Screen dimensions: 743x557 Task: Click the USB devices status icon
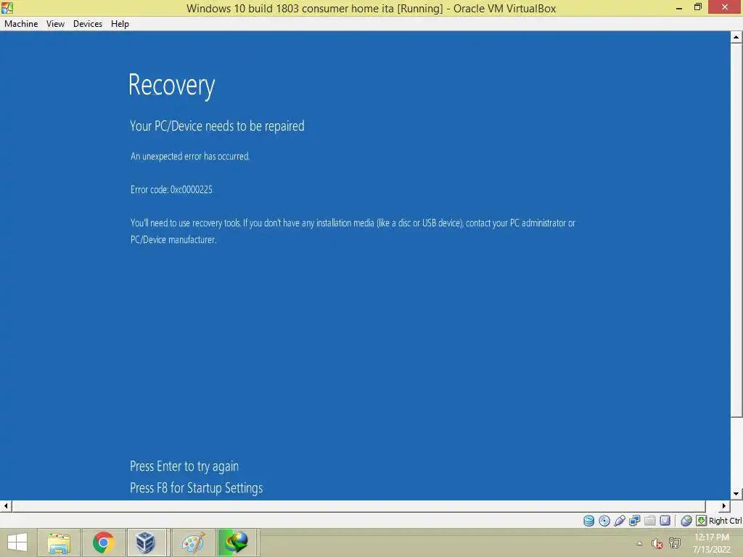point(620,521)
